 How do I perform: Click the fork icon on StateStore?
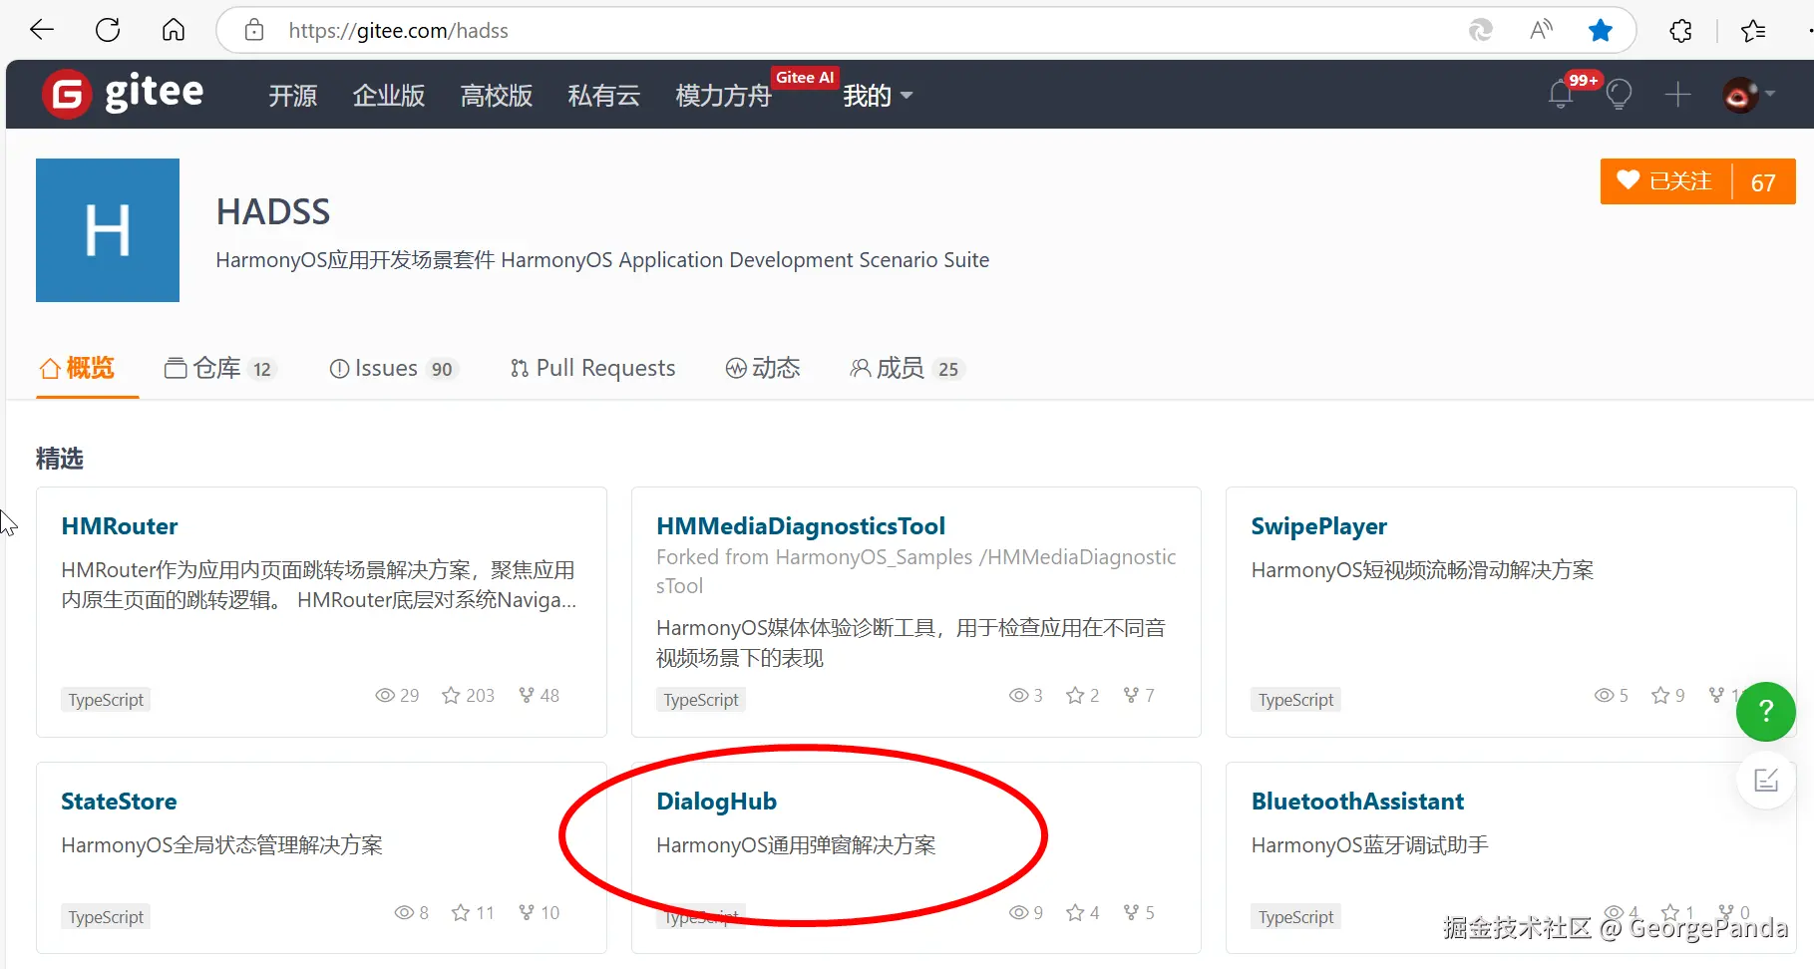coord(527,913)
